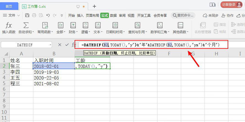Image resolution: width=245 pixels, height=122 pixels.
Task: Expand the Date and Time (日期和时间) dropdown arrow
Action: [124, 32]
